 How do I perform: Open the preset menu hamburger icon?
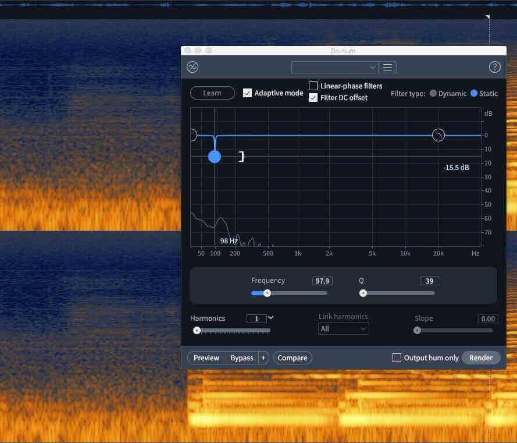387,68
